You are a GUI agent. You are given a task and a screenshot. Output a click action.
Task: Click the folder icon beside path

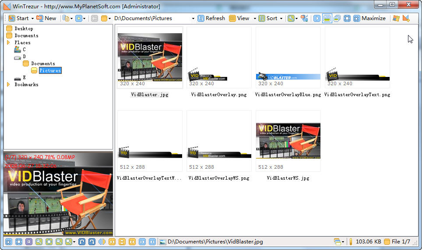click(104, 18)
